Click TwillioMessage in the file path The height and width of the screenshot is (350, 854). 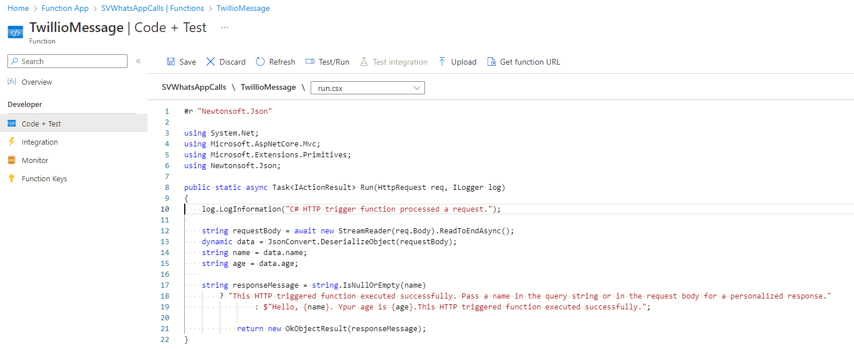(x=268, y=87)
